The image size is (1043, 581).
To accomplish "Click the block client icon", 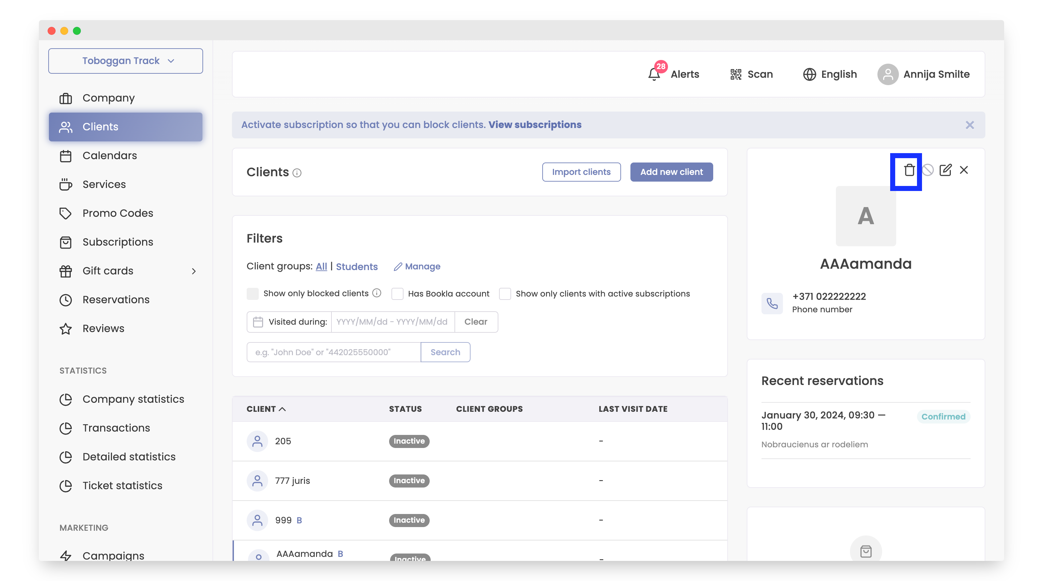I will tap(928, 170).
